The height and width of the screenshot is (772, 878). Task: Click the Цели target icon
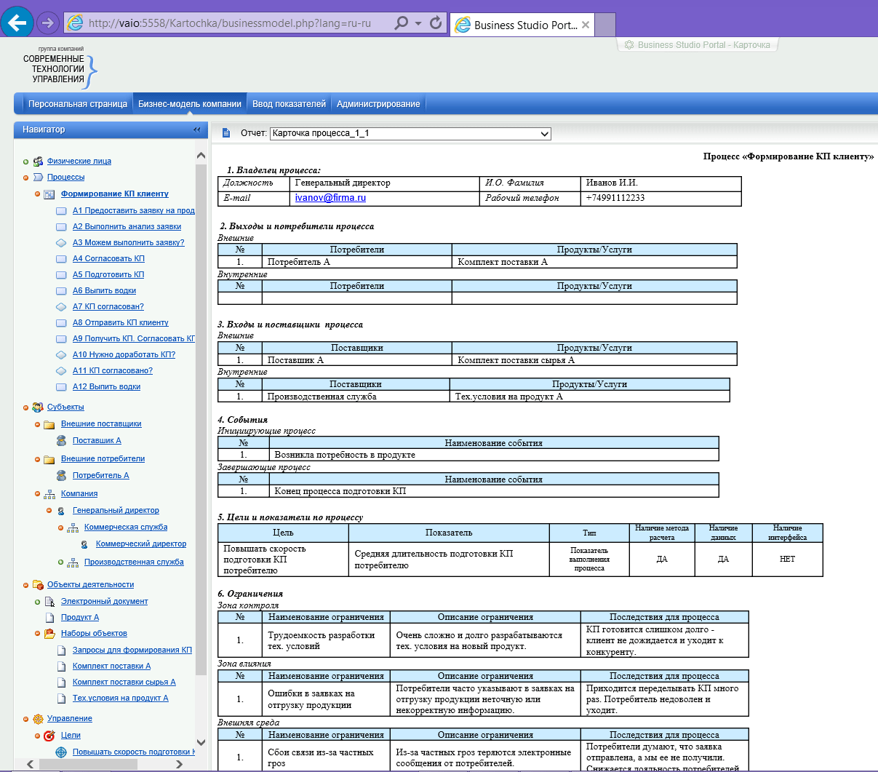pyautogui.click(x=49, y=736)
